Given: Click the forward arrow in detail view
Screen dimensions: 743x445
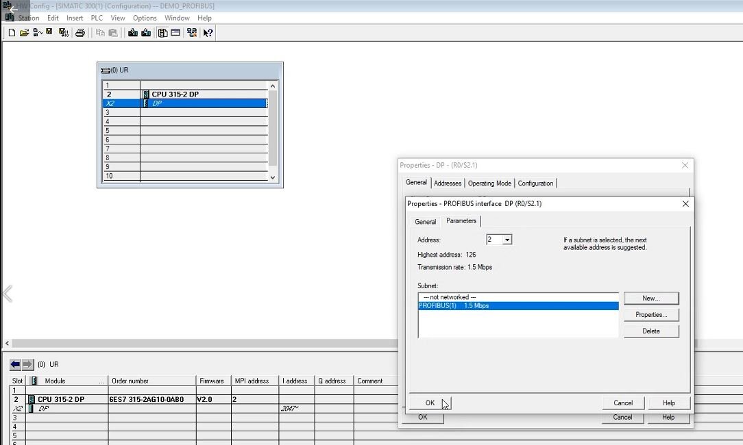Looking at the screenshot, I should click(27, 364).
